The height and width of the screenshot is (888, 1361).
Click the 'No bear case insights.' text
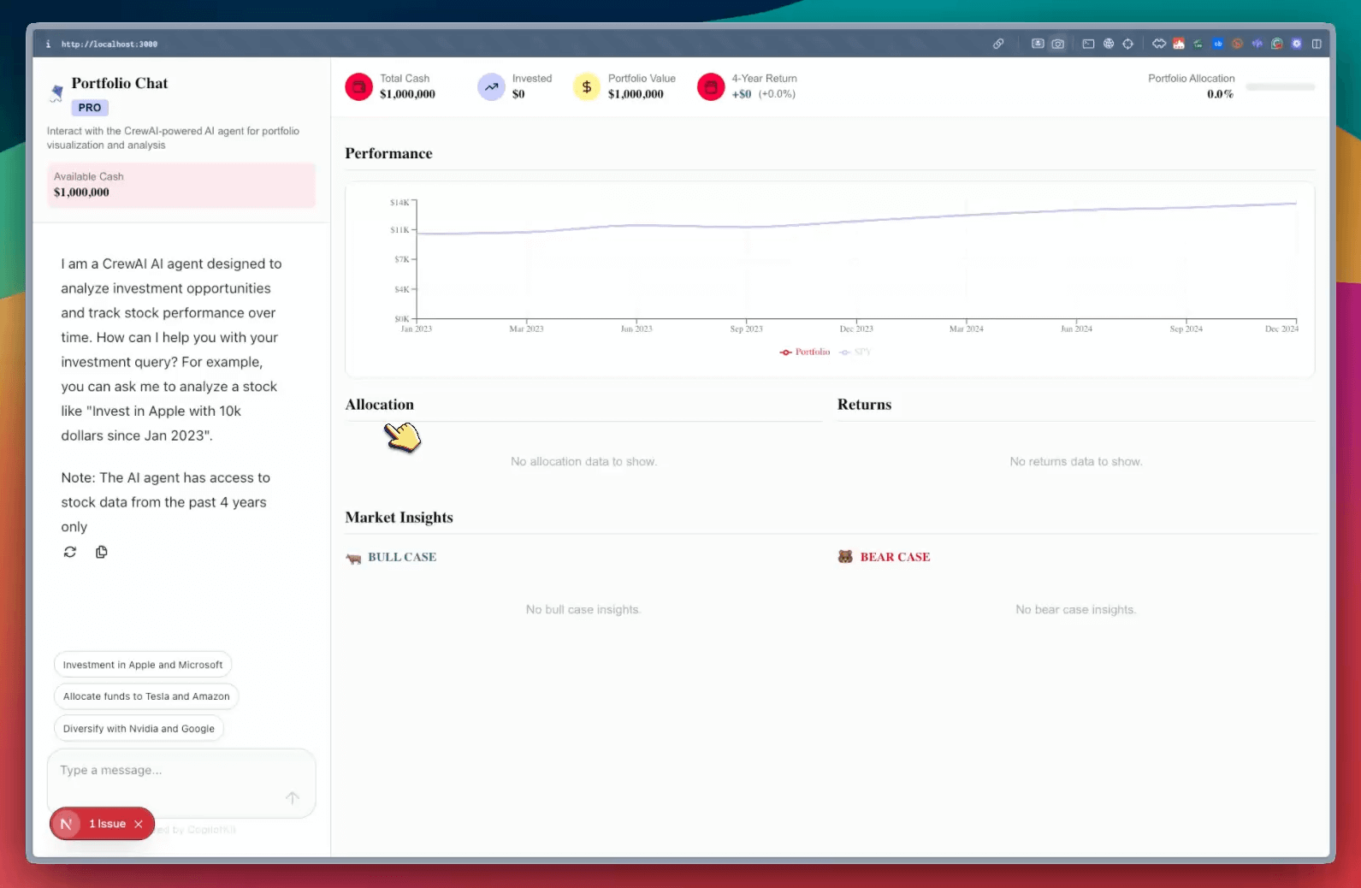coord(1076,609)
